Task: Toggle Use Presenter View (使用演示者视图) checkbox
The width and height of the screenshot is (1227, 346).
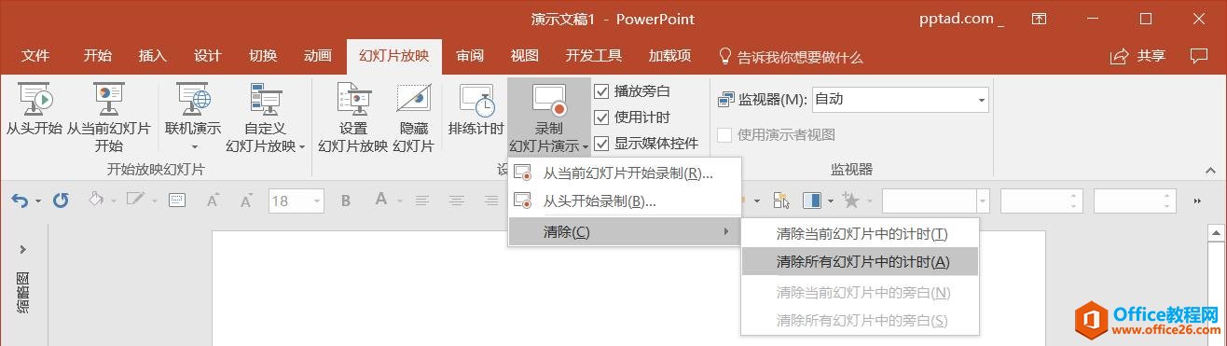Action: tap(724, 134)
